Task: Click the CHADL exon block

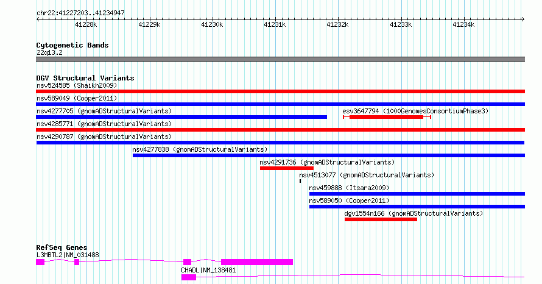Action: pos(189,277)
